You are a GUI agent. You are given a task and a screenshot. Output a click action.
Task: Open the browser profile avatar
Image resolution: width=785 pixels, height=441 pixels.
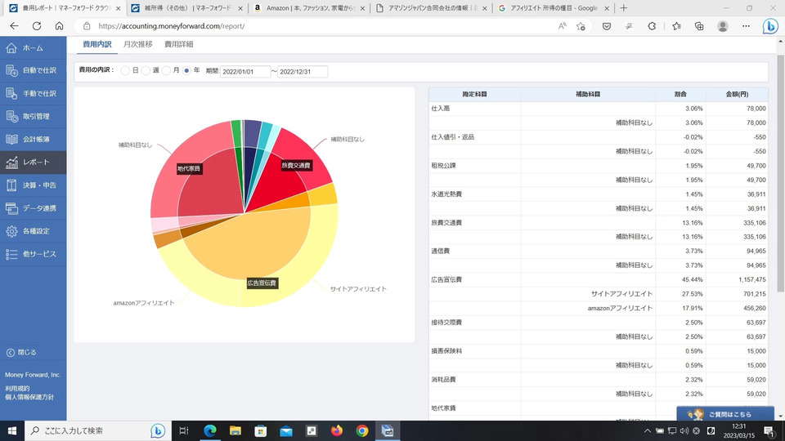coord(722,26)
